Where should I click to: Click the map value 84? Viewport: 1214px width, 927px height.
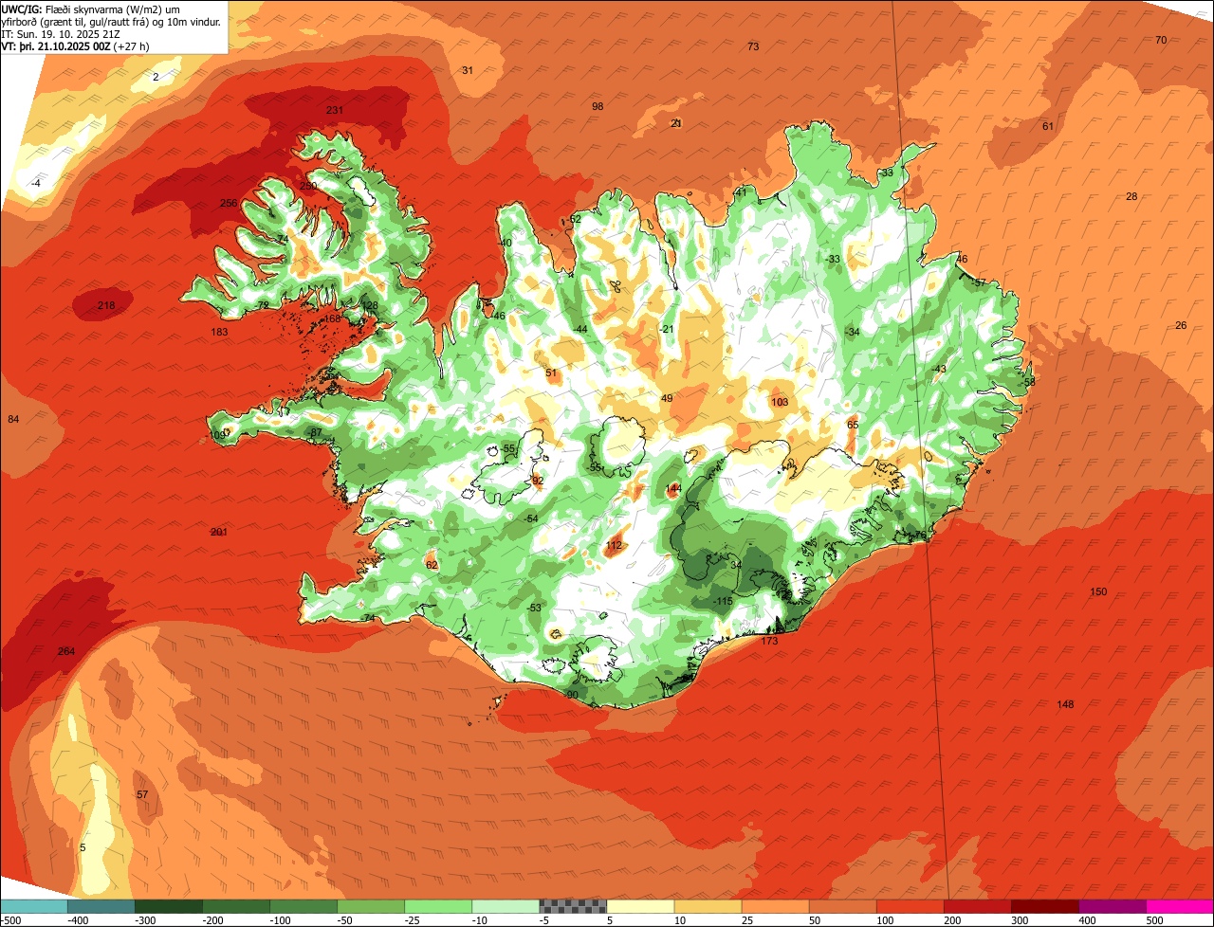pyautogui.click(x=13, y=419)
